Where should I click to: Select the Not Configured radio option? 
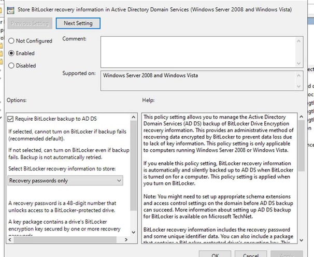click(x=30, y=41)
